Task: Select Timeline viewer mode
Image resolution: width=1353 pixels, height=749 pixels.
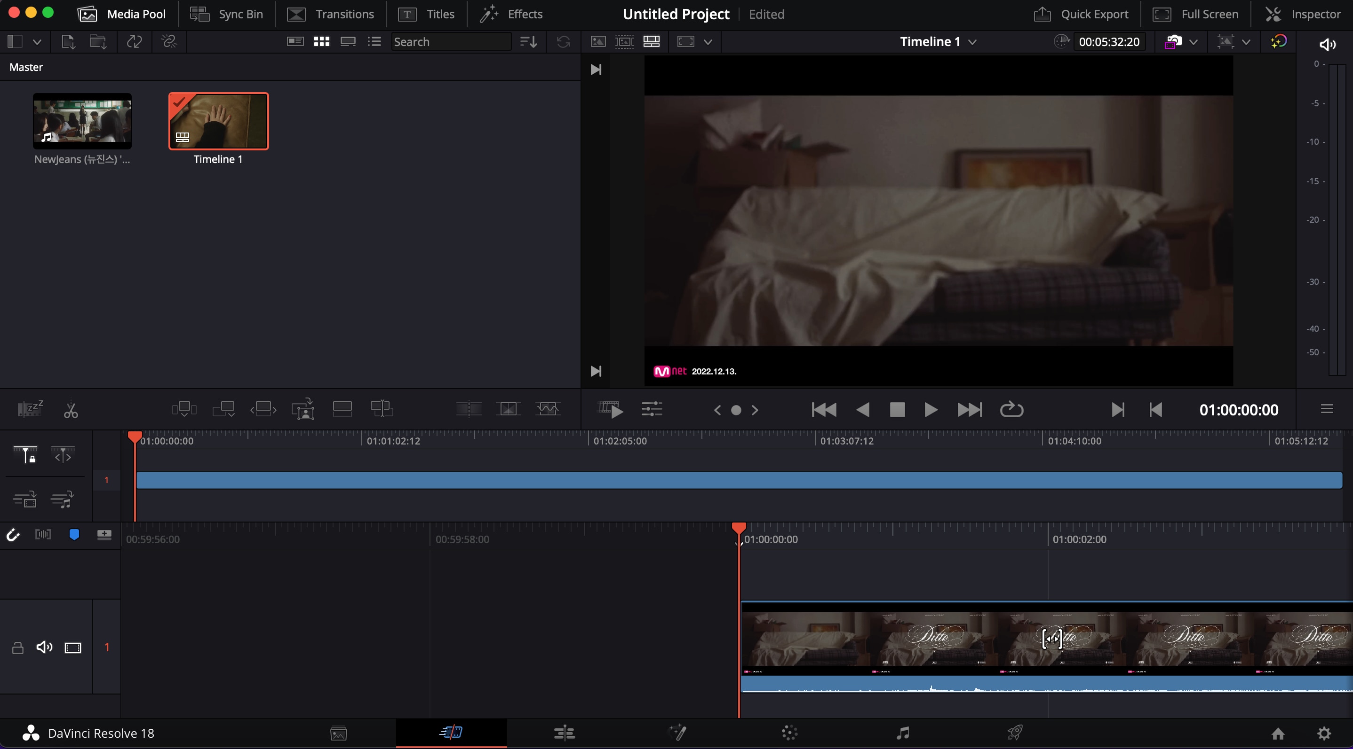Action: [651, 41]
